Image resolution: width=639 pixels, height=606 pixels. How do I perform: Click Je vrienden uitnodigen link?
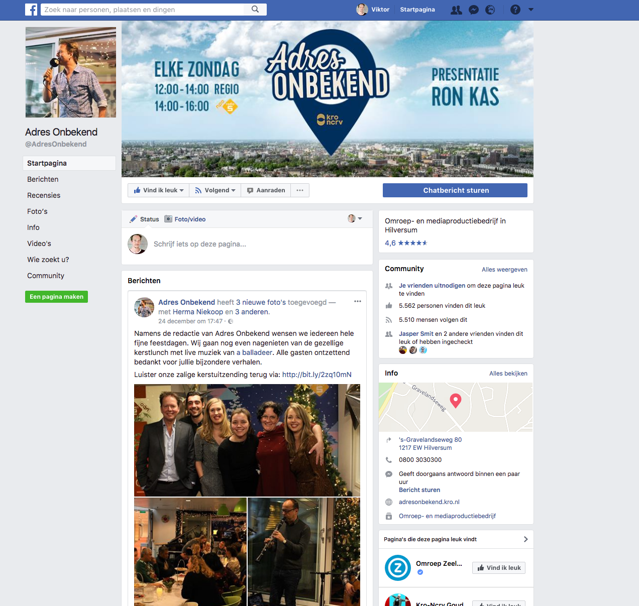[x=432, y=286]
